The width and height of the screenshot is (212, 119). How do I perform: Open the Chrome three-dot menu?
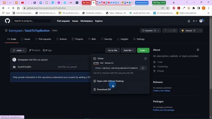tap(209, 8)
